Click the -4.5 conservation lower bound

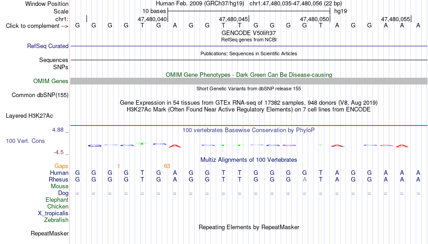pos(59,152)
